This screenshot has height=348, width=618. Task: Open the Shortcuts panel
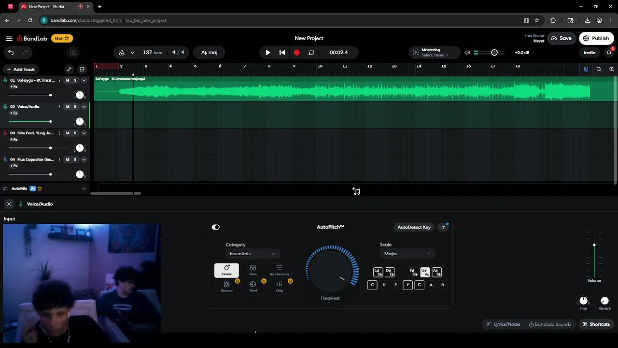click(x=596, y=324)
